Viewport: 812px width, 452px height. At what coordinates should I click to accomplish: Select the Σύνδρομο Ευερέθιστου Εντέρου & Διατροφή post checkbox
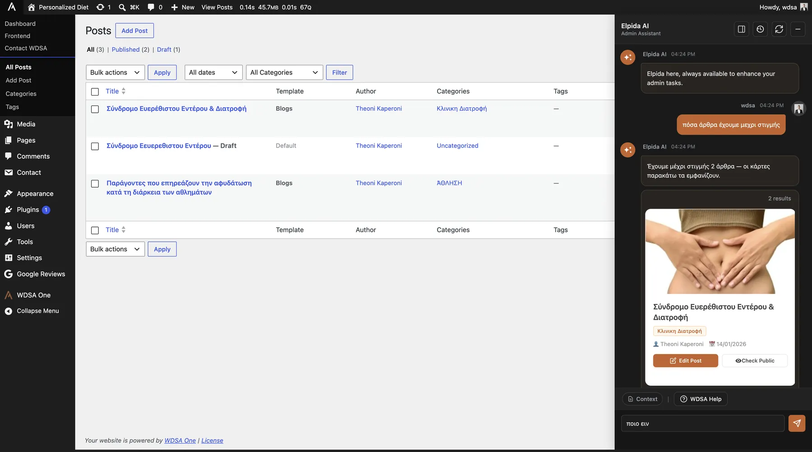pos(95,109)
